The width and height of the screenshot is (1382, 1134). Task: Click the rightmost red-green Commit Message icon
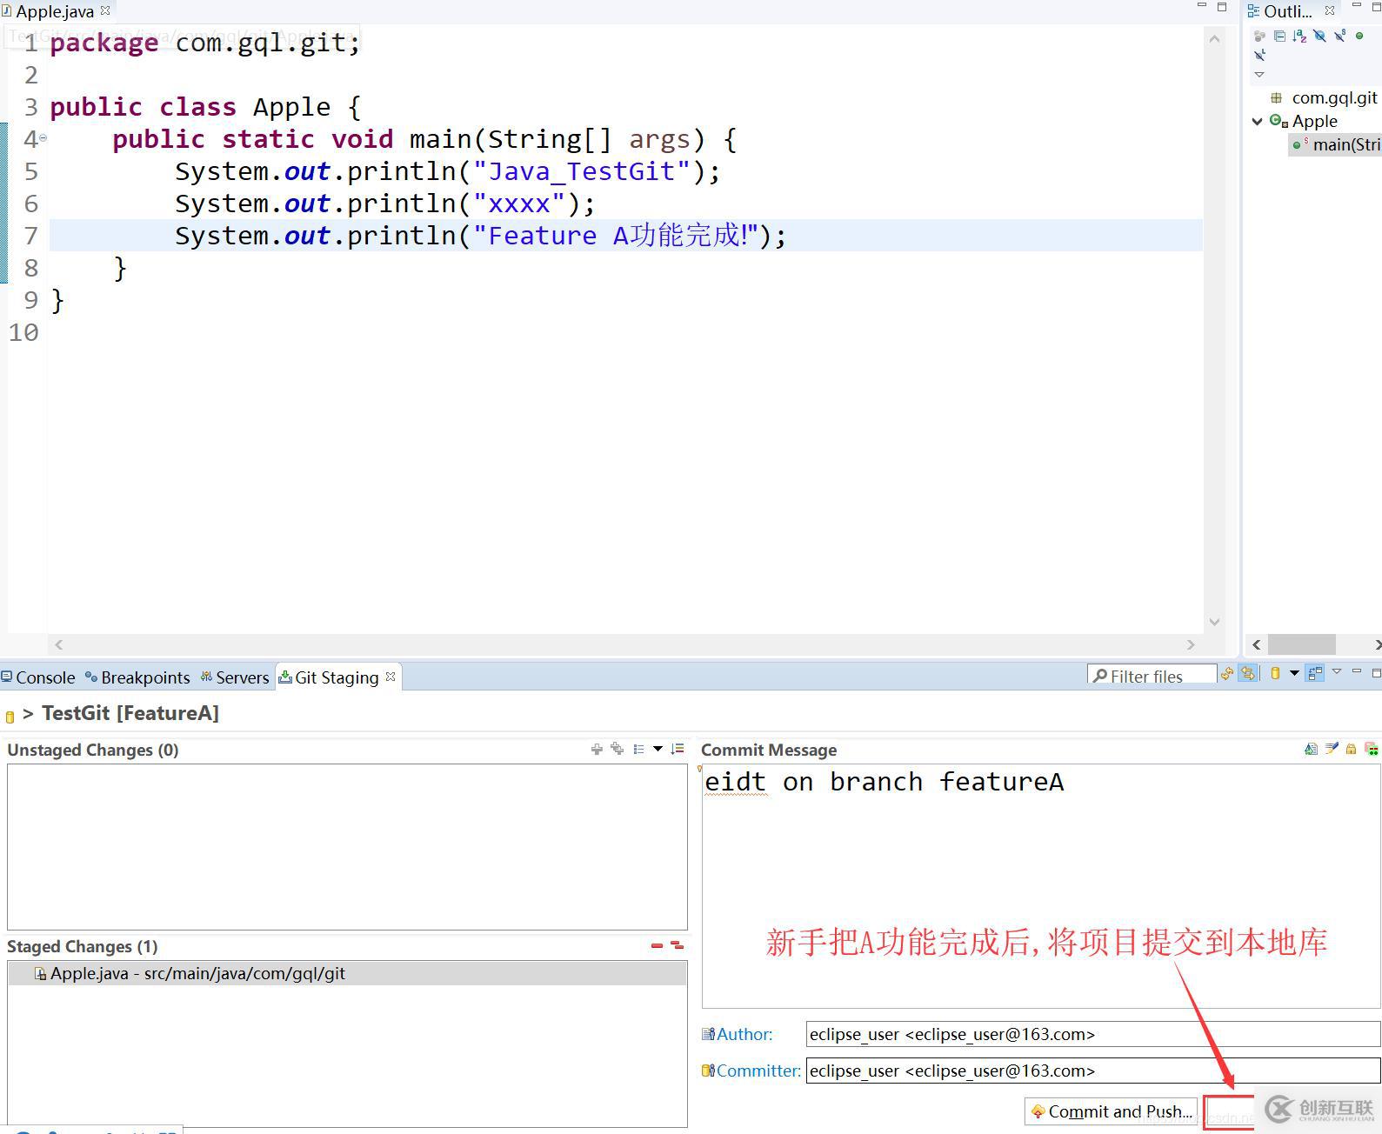tap(1372, 749)
